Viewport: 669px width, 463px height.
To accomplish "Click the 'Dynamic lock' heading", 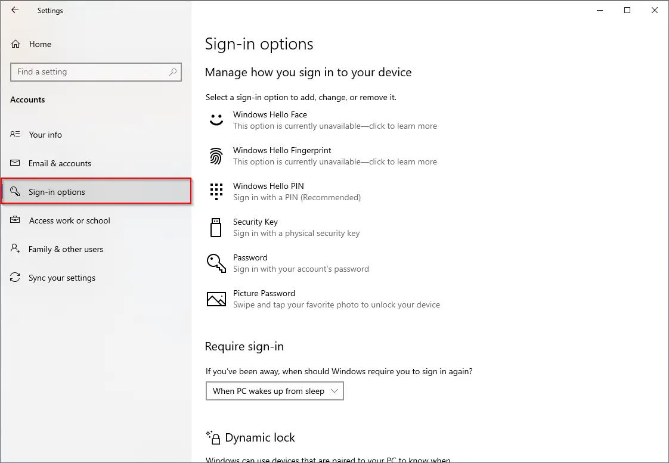I will [x=260, y=437].
